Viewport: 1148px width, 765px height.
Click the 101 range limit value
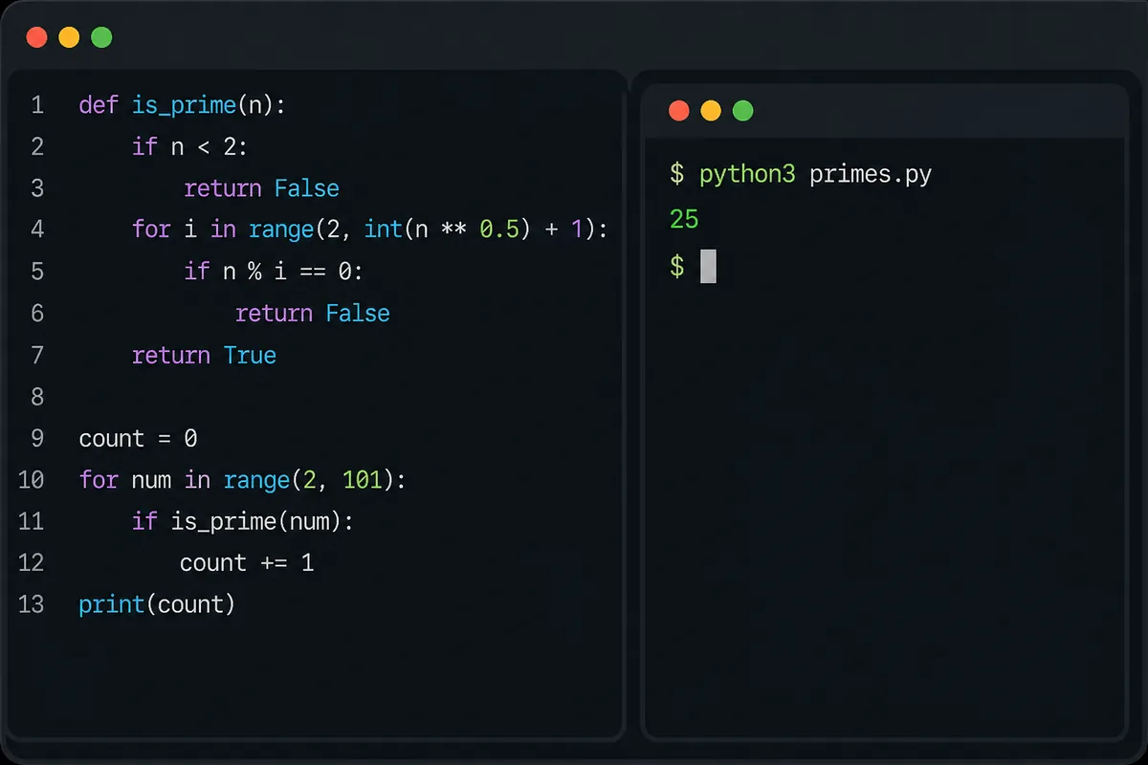(362, 480)
